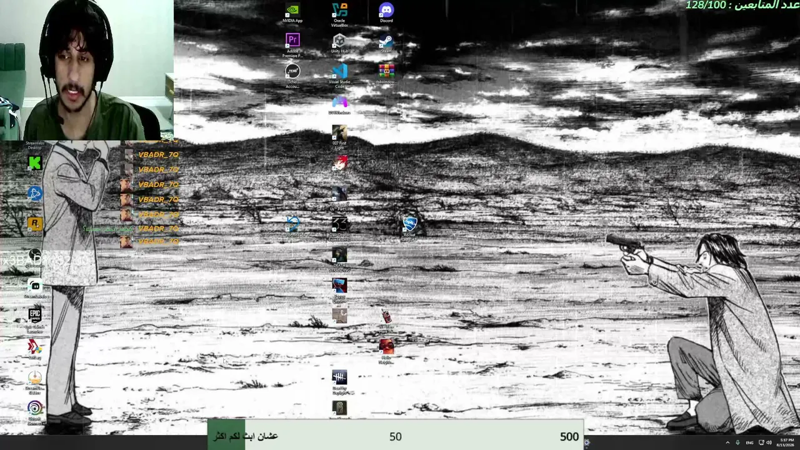
Task: Select the Visual Studio Code shortcut
Action: click(339, 76)
